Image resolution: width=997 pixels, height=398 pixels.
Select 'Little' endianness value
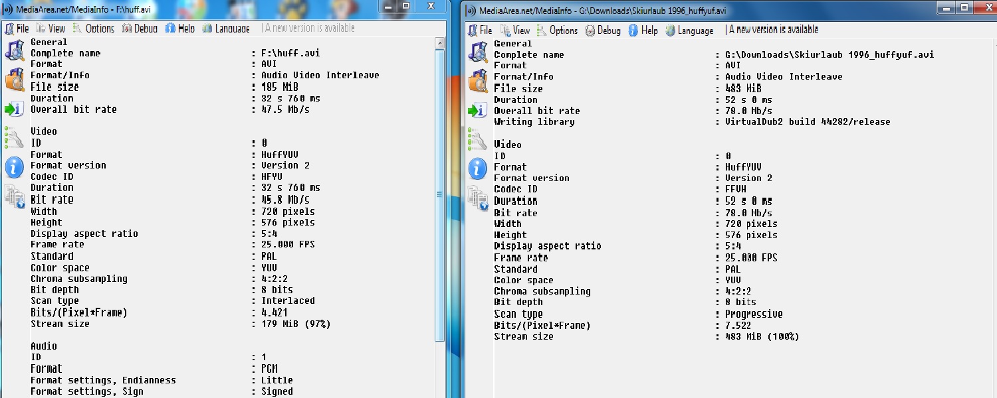click(277, 380)
